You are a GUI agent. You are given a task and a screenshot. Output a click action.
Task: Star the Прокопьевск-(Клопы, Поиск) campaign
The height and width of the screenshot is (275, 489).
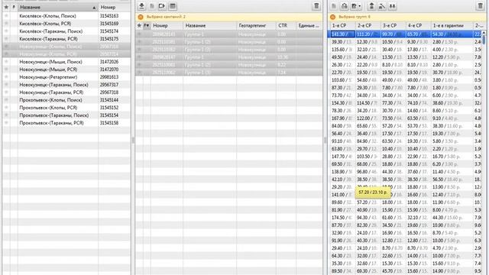tap(6, 100)
